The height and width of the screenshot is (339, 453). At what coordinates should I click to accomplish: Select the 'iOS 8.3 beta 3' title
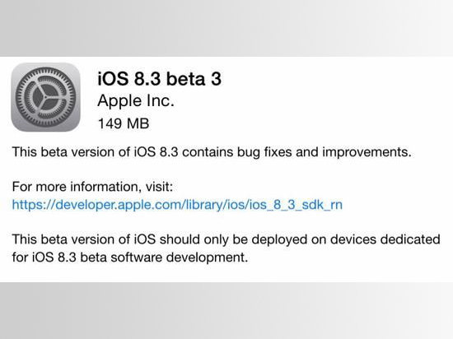tap(160, 79)
